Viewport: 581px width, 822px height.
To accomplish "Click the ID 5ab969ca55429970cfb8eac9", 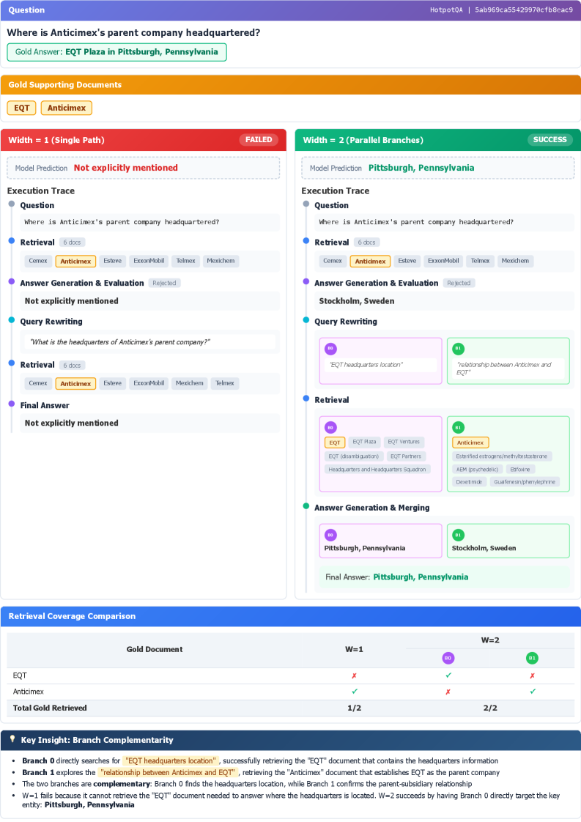I will point(524,10).
